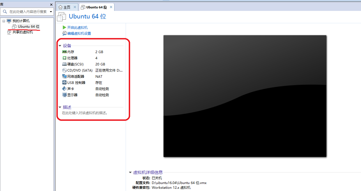This screenshot has height=191, width=361.
Task: Open the search box dropdown arrow
Action: pos(51,12)
